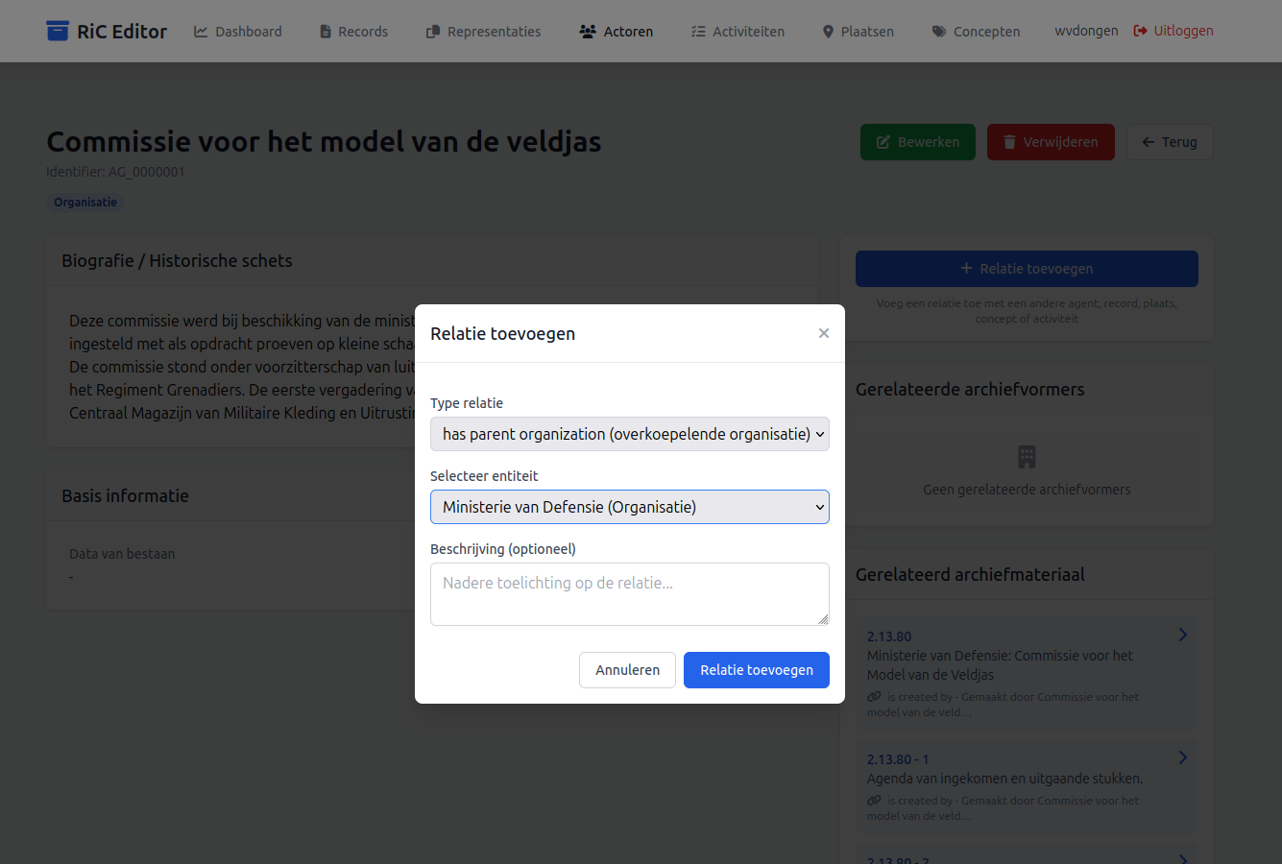
Task: Click the Actoren people icon
Action: 588,32
